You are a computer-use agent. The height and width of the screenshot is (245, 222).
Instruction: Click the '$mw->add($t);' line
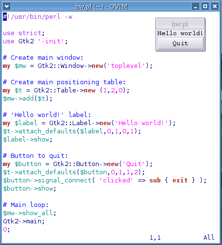tap(27, 99)
